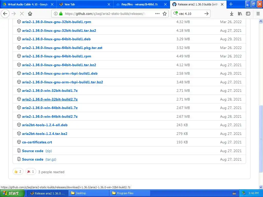Viewport: 263px width, 197px height.
Task: Close the Virtual Audio Cable tab
Action: 52,4
